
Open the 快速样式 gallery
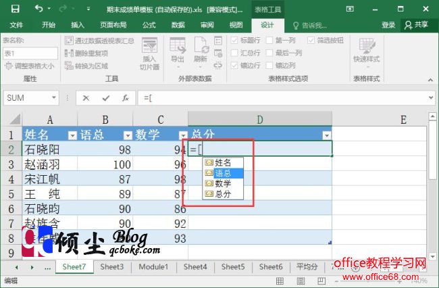(367, 53)
